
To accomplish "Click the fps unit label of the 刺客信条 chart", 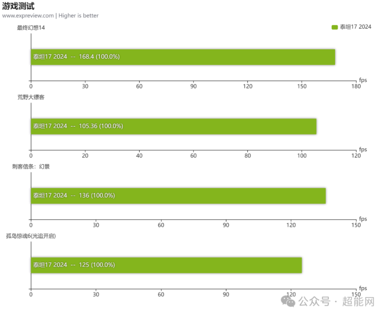I will 363,219.
